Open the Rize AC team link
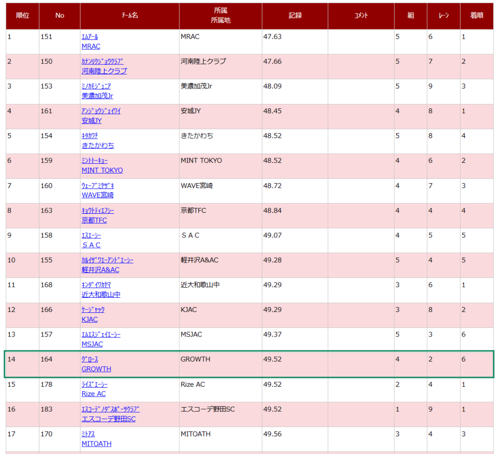Viewport: 495px width, 454px height. pyautogui.click(x=94, y=394)
